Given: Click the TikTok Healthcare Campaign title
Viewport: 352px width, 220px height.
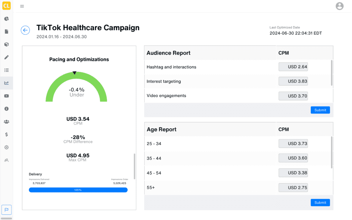Looking at the screenshot, I should click(x=88, y=27).
